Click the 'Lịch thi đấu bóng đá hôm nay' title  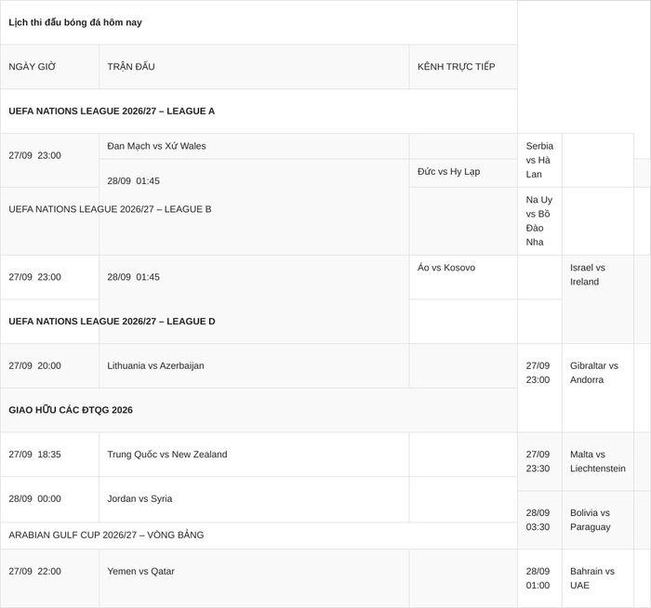click(75, 22)
